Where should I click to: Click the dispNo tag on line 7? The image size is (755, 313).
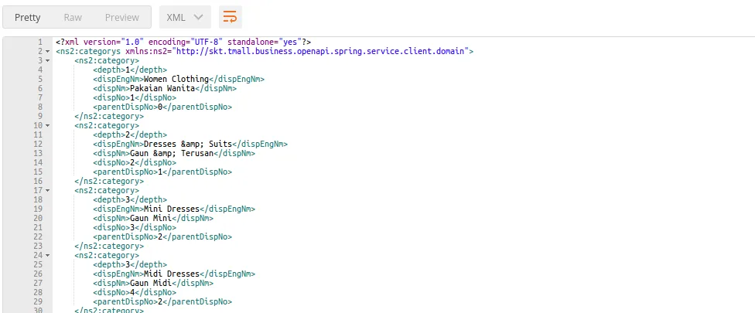111,97
